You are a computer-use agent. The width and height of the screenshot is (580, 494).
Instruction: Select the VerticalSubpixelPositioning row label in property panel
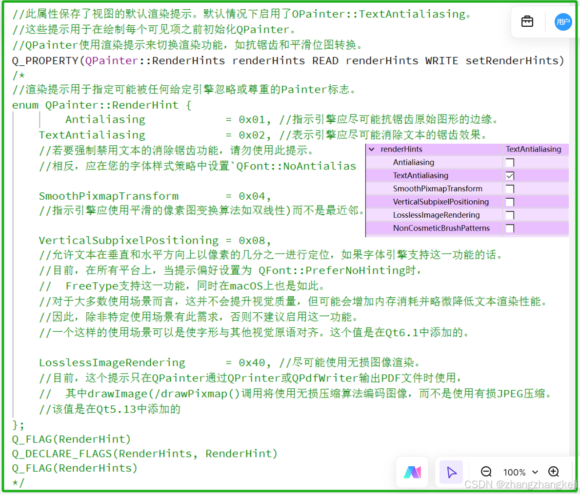(x=441, y=202)
